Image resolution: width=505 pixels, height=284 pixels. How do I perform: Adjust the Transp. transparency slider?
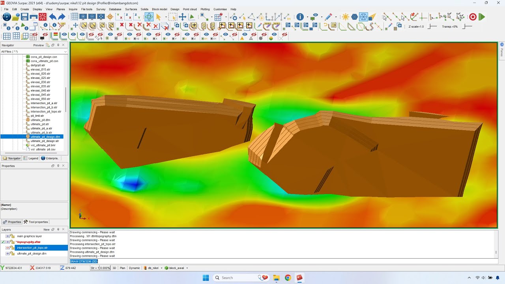467,26
